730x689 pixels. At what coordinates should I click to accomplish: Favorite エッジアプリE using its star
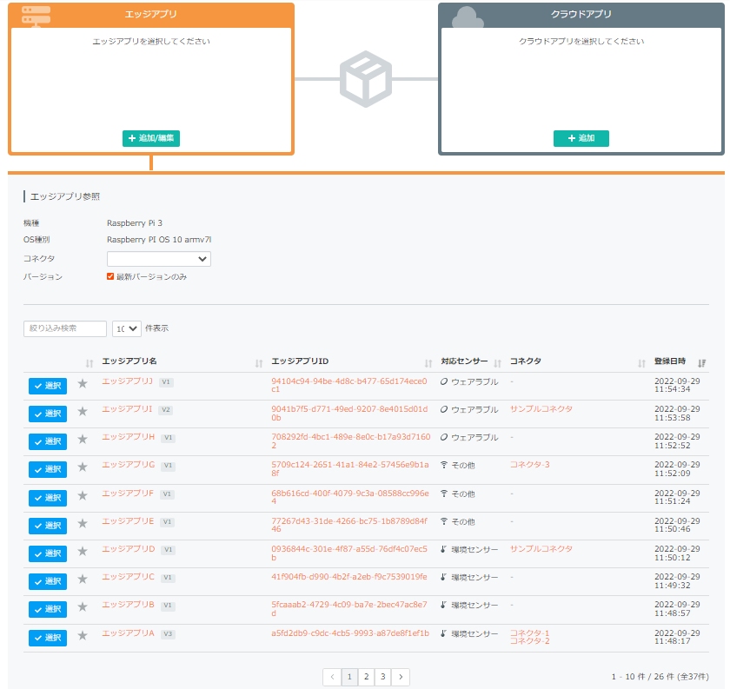pyautogui.click(x=83, y=524)
